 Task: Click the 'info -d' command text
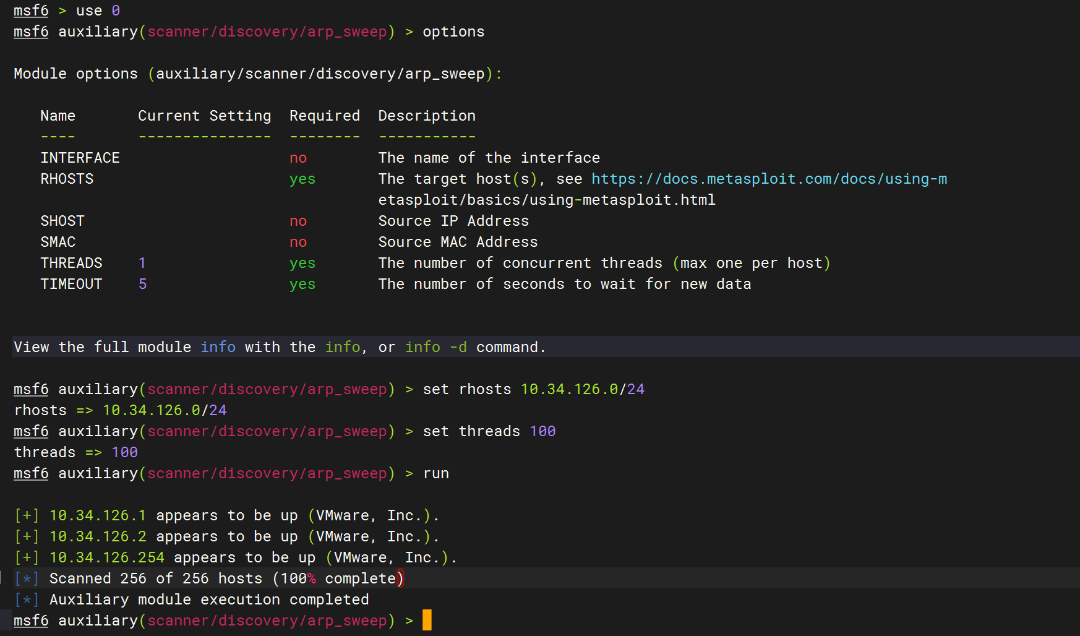point(436,347)
